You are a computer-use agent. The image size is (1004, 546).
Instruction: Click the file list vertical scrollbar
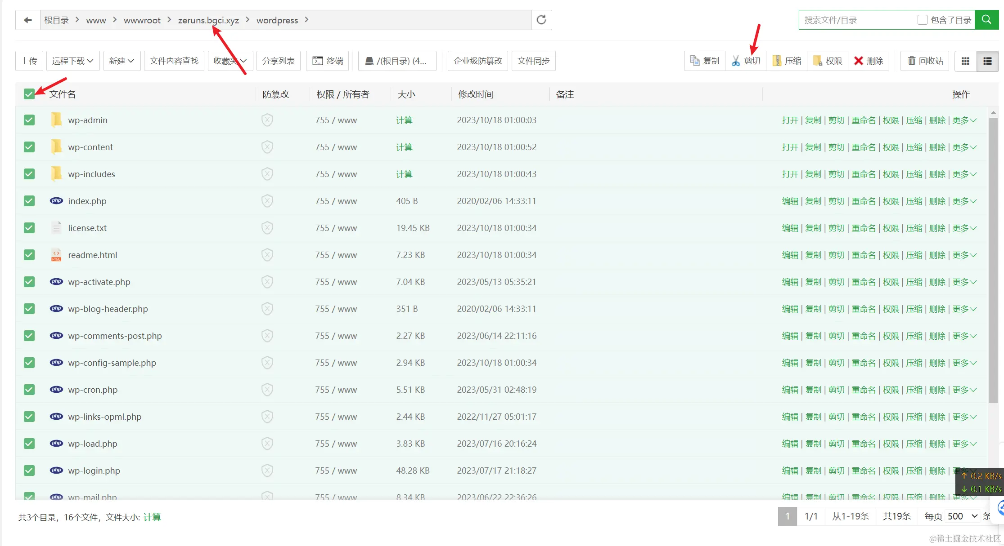click(993, 260)
